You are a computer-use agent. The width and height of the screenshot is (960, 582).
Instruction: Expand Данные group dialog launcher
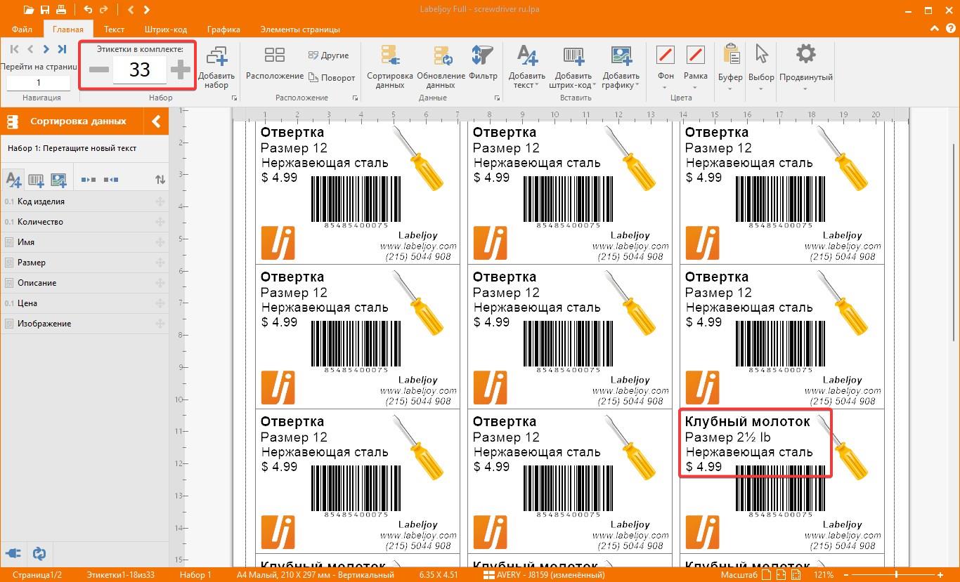point(498,98)
